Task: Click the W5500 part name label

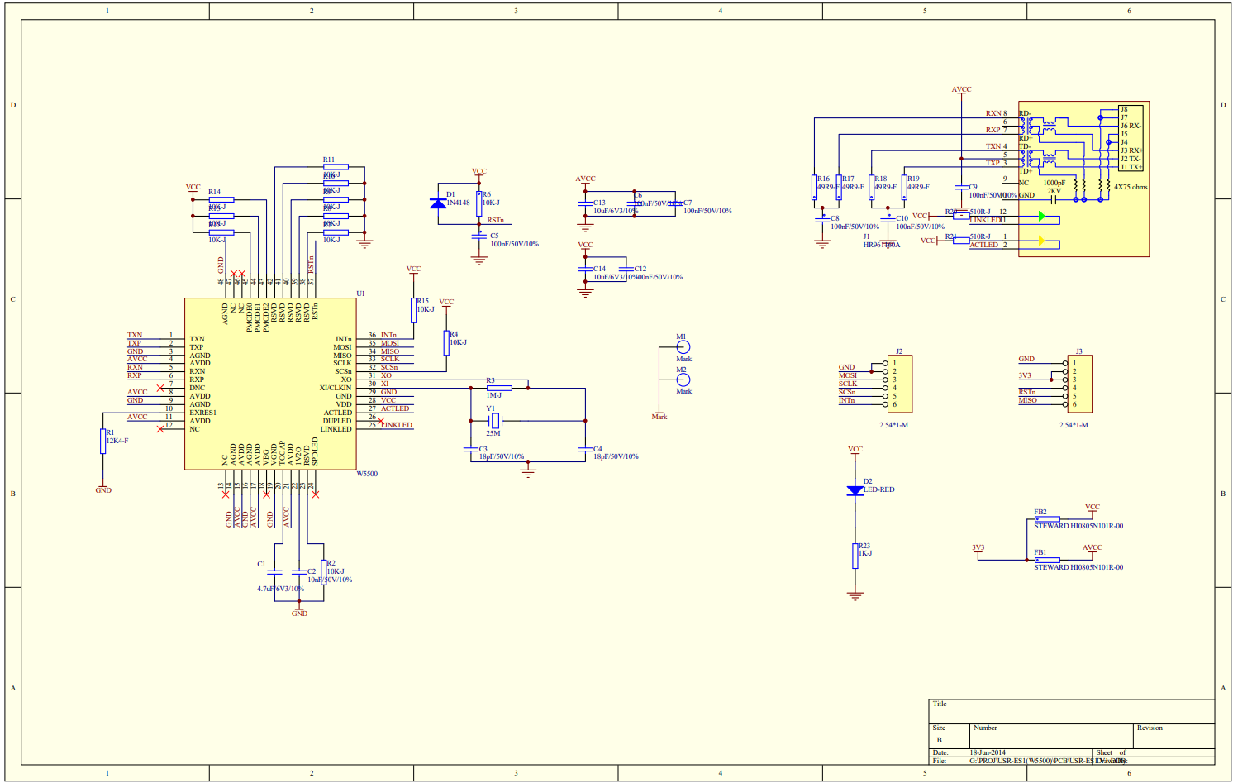Action: pyautogui.click(x=367, y=474)
